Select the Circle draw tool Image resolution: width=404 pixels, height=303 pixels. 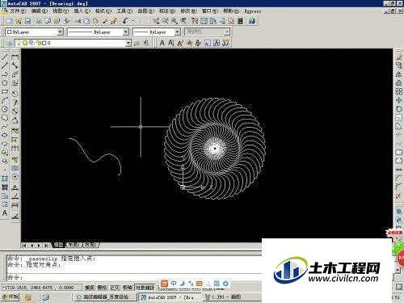pos(5,109)
